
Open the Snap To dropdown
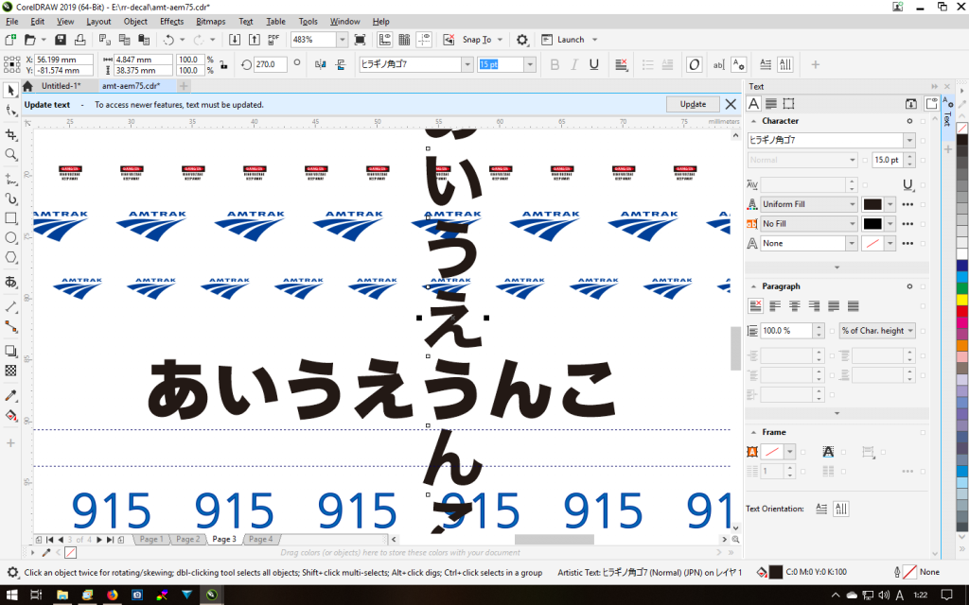point(500,40)
